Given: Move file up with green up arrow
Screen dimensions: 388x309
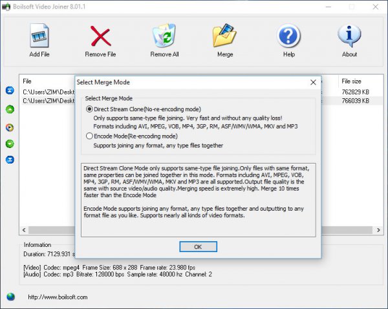Looking at the screenshot, I should pyautogui.click(x=10, y=109).
